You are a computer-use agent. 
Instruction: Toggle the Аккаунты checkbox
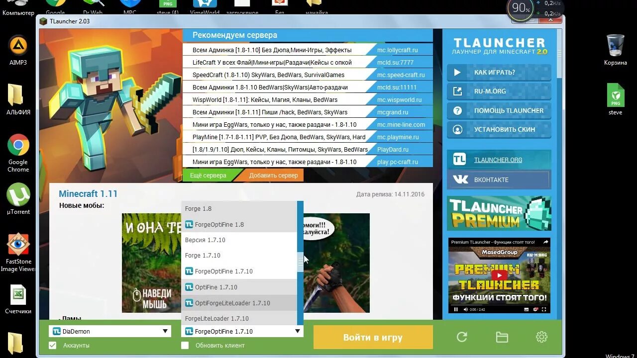coord(53,345)
